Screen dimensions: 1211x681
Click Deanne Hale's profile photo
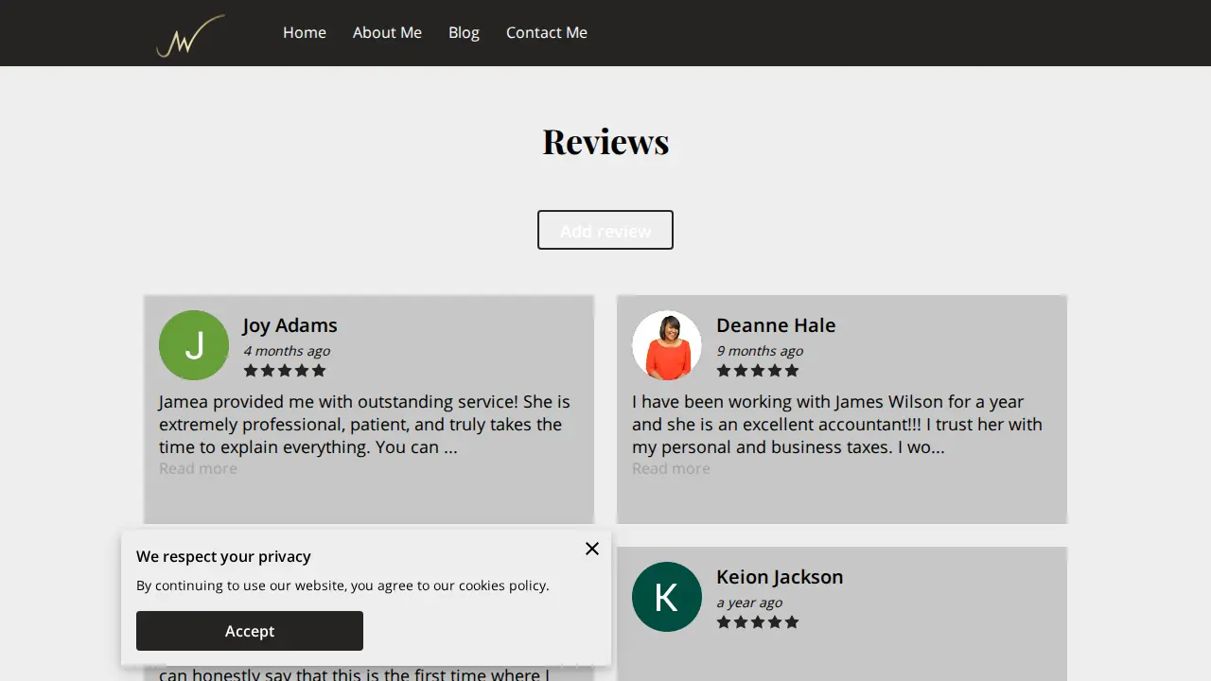point(667,345)
